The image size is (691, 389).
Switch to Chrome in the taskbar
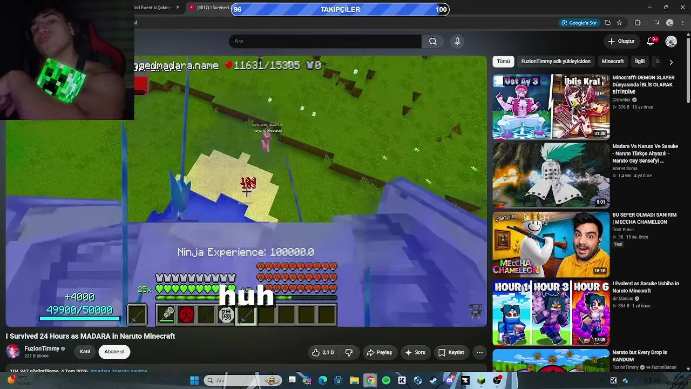(370, 380)
